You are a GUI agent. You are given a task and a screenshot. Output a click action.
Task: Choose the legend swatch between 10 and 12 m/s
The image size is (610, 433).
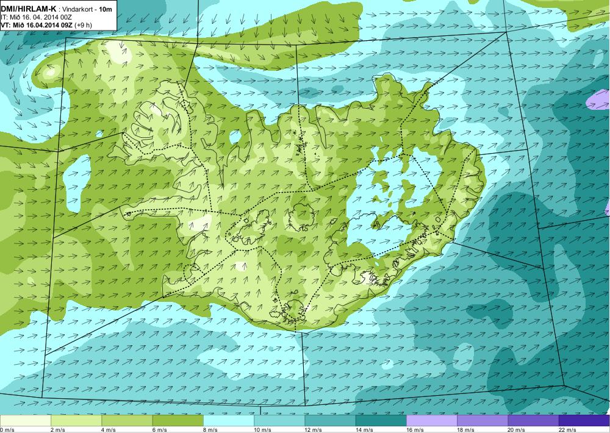pyautogui.click(x=279, y=421)
